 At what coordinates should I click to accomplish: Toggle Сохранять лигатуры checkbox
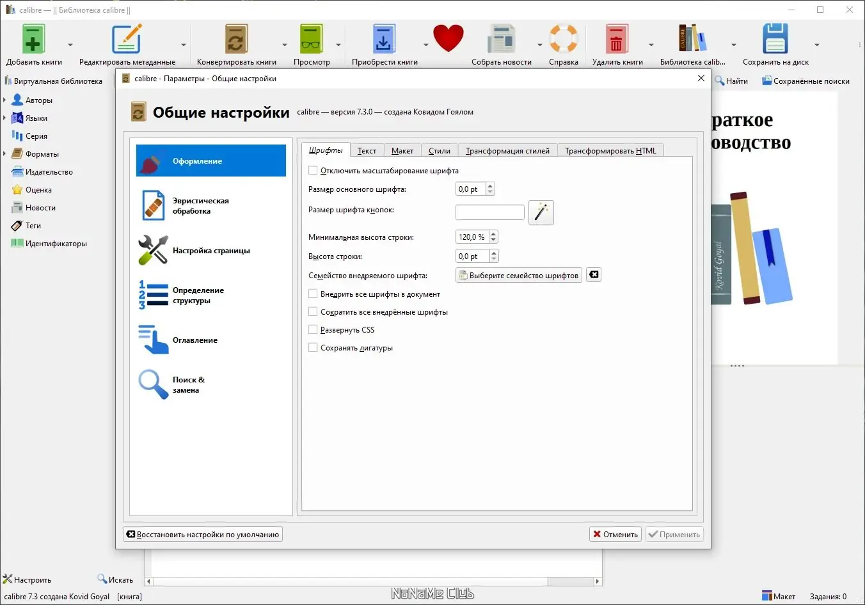(x=313, y=348)
